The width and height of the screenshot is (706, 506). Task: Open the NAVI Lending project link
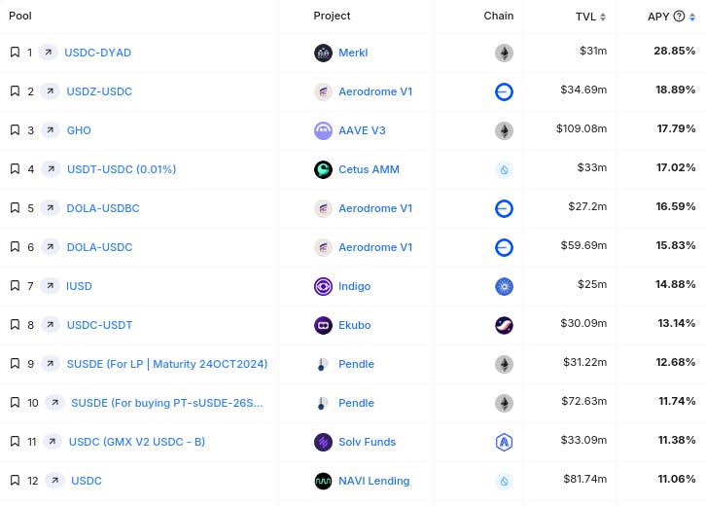coord(374,481)
